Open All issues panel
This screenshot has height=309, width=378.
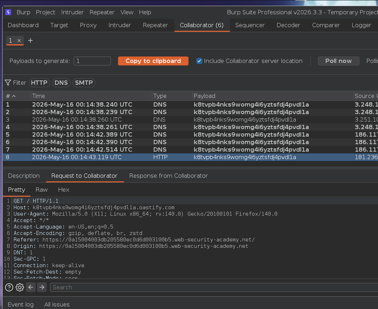(57, 304)
